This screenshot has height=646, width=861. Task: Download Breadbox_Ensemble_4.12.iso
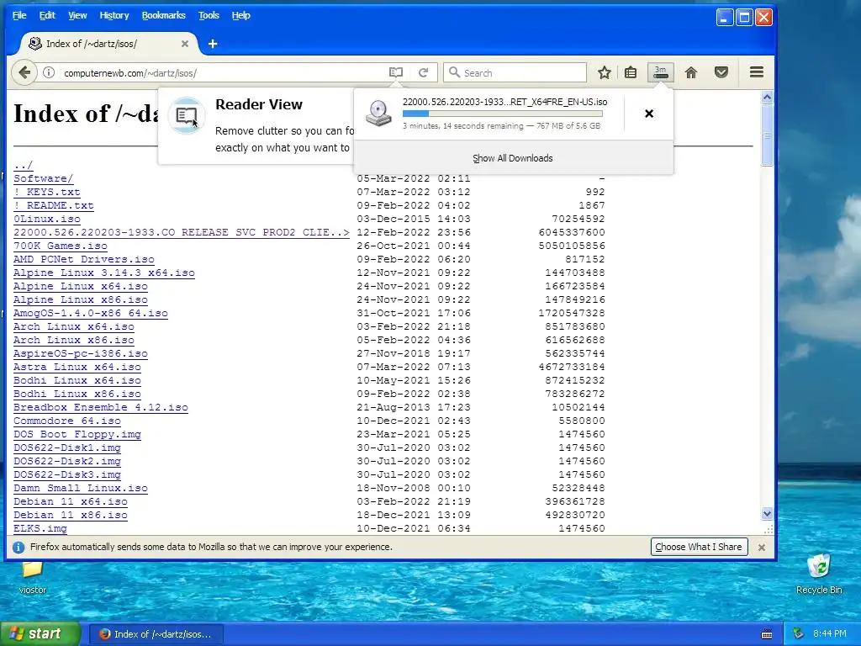tap(101, 407)
